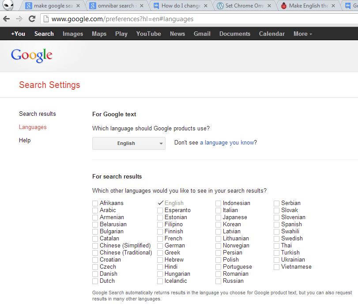Click favicon of 'make google sea' tab
Image resolution: width=358 pixels, height=308 pixels.
[28, 6]
